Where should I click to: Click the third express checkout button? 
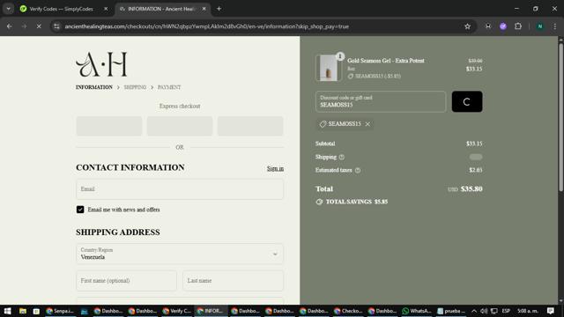coord(250,126)
